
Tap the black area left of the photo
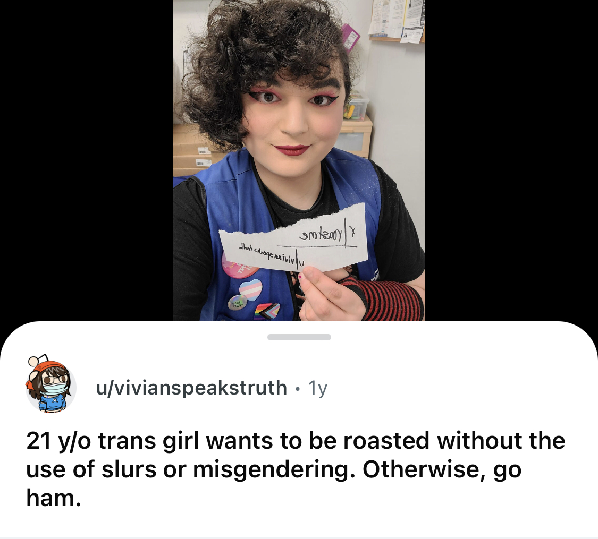click(86, 160)
